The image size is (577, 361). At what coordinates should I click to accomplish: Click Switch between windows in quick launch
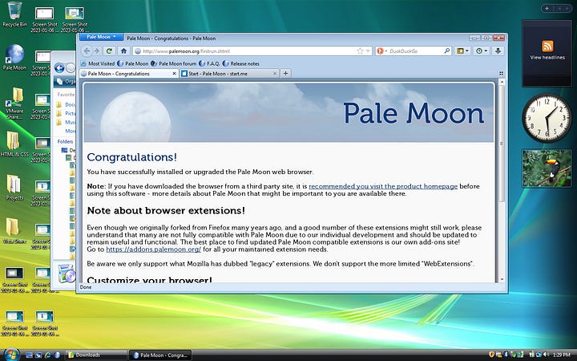pos(38,355)
